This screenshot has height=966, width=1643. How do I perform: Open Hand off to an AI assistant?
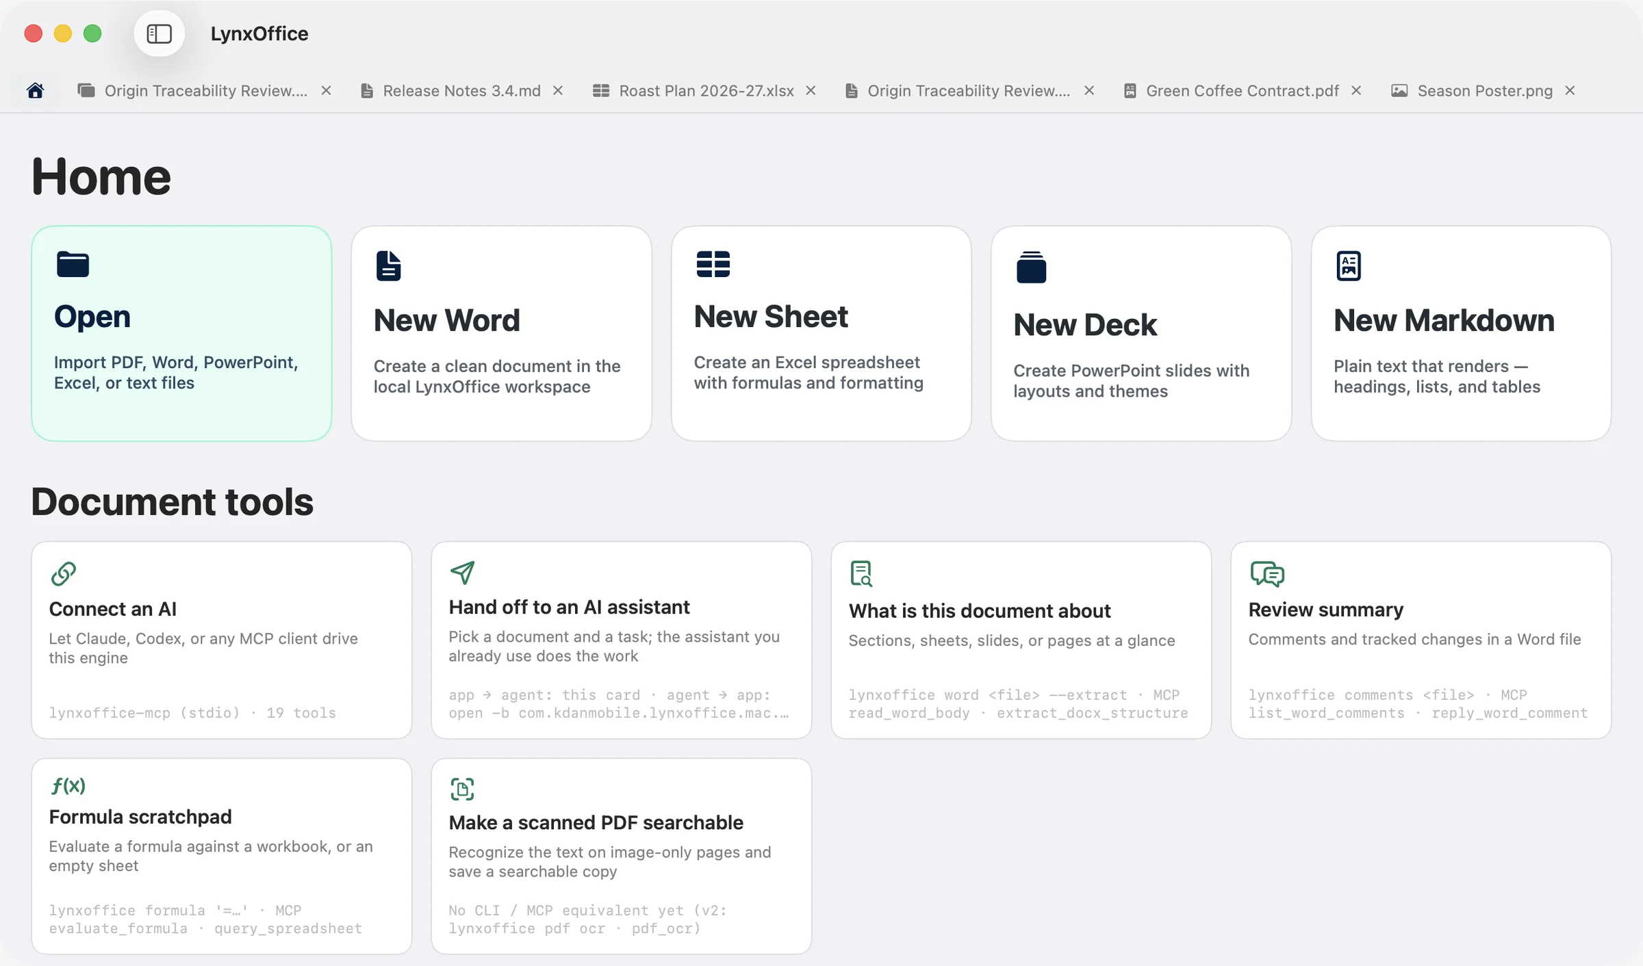(622, 640)
